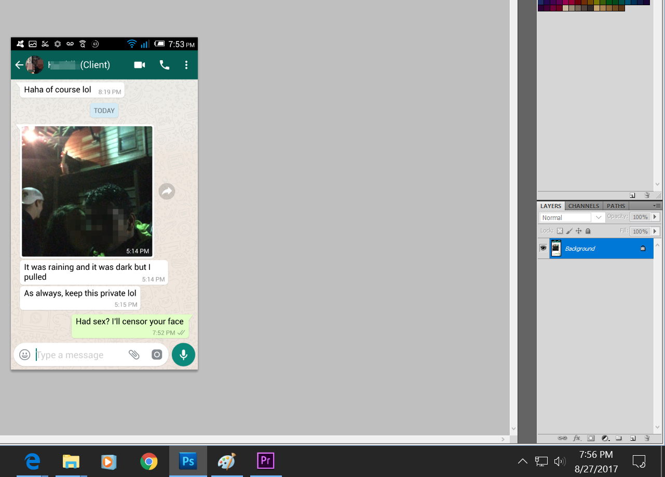Viewport: 665px width, 477px height.
Task: Add a layer mask from Layers panel
Action: [x=591, y=438]
